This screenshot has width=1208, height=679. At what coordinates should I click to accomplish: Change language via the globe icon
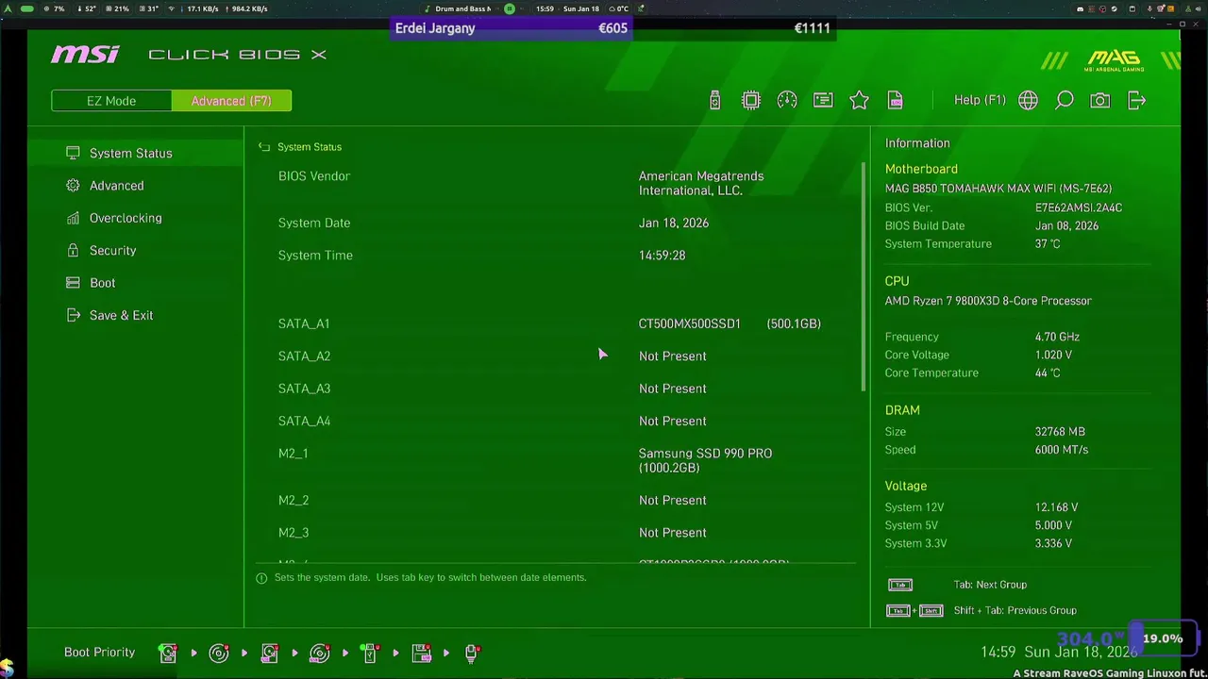coord(1028,100)
